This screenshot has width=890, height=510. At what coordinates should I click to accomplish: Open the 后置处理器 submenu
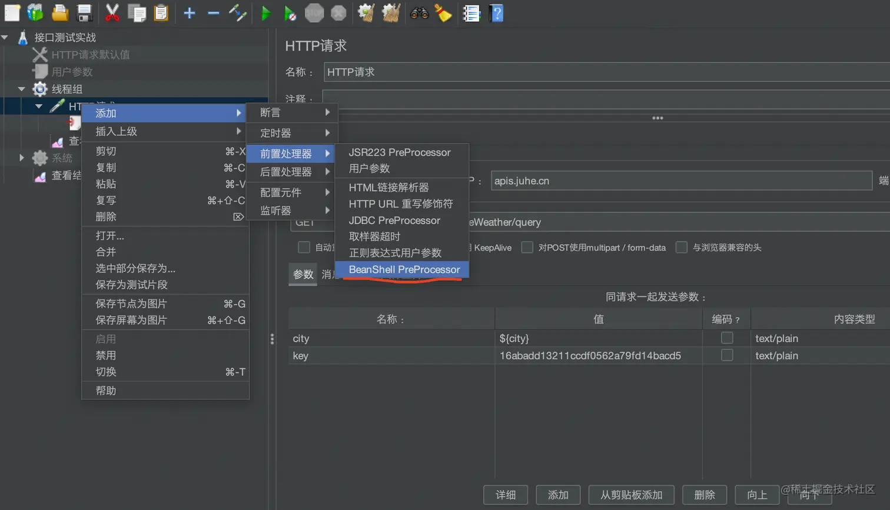[x=290, y=172]
